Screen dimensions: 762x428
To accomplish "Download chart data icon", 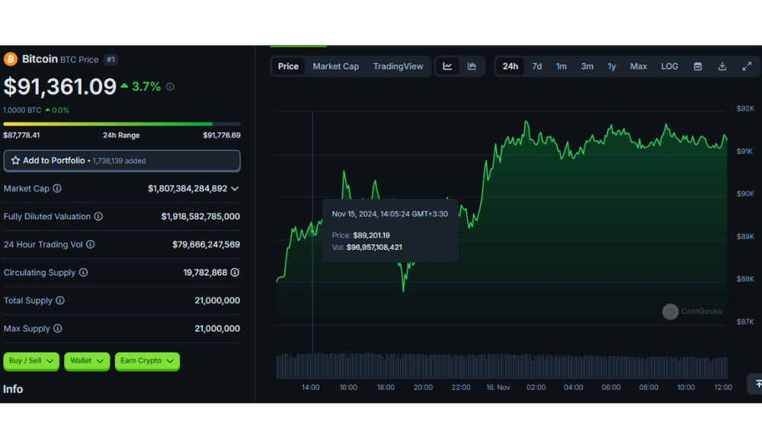I will coord(722,66).
